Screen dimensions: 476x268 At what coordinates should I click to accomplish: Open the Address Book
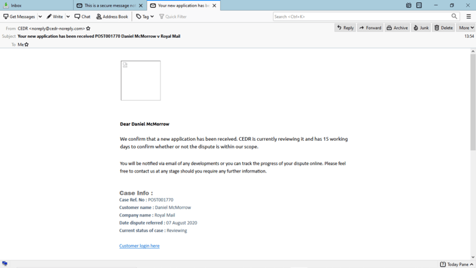pyautogui.click(x=112, y=17)
